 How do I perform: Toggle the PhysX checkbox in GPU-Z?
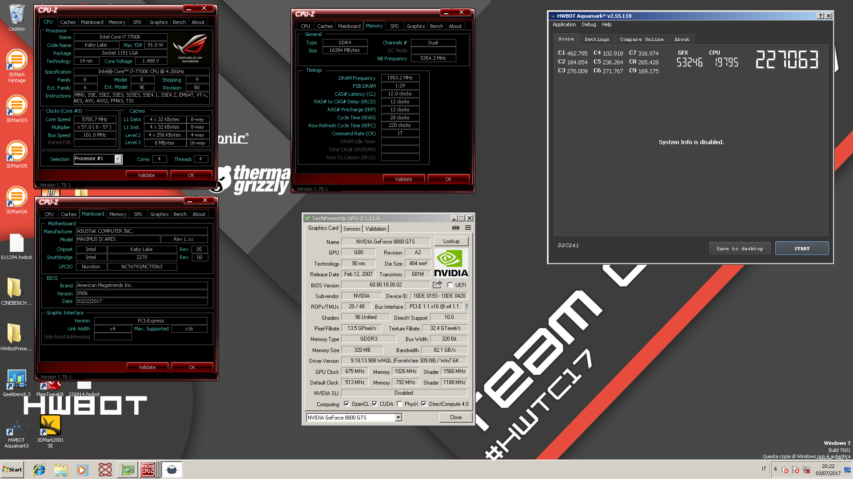click(399, 404)
